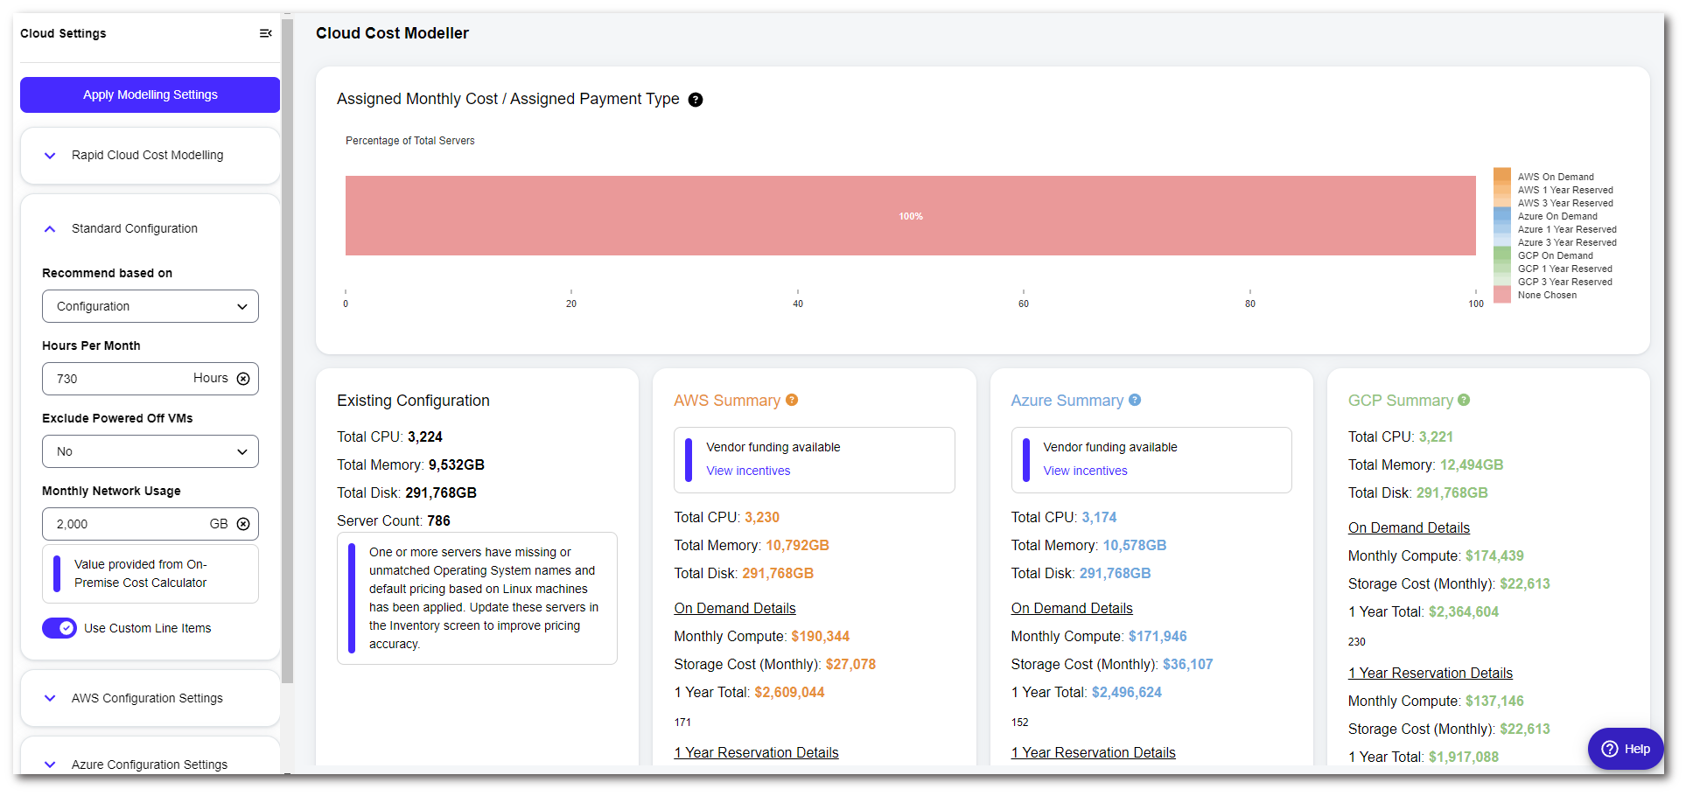This screenshot has width=1686, height=796.
Task: Collapse the Cloud Settings sidebar icon
Action: [x=265, y=33]
